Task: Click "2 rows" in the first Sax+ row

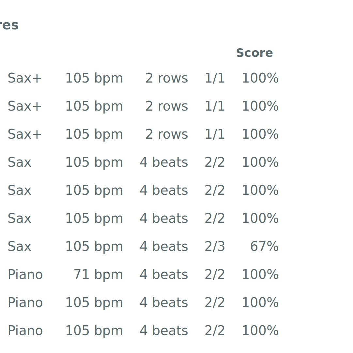Action: 166,78
